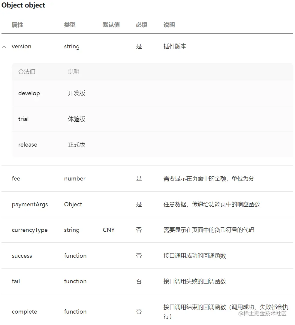Click 'Object' type in paymentArgs row
The height and width of the screenshot is (325, 295).
pos(73,205)
